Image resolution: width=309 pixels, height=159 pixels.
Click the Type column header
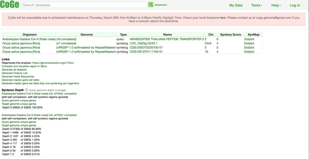tap(123, 34)
